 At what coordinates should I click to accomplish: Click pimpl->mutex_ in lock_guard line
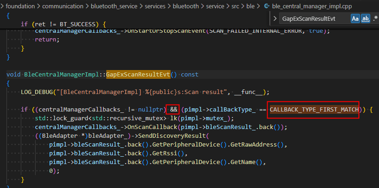coord(204,118)
